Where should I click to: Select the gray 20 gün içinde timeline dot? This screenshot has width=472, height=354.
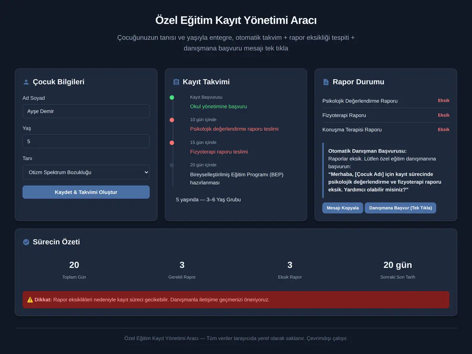(x=172, y=165)
